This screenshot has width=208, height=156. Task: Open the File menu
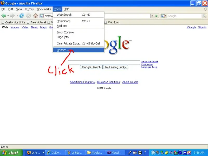coord(3,9)
